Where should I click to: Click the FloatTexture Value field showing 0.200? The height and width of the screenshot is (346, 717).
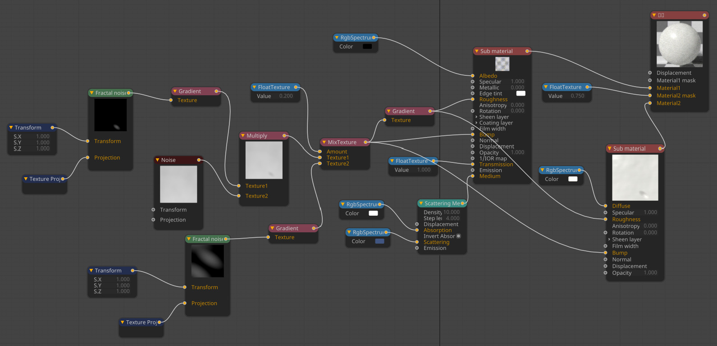pos(286,96)
